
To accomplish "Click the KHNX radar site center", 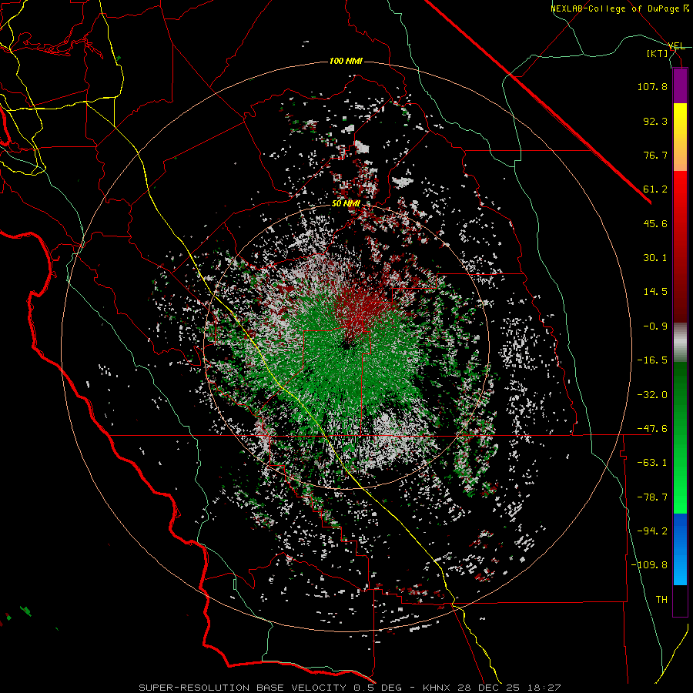I will (347, 345).
